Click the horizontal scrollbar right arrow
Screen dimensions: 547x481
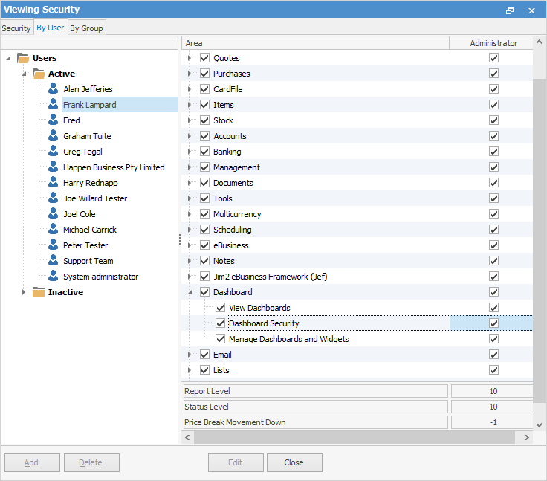(527, 437)
